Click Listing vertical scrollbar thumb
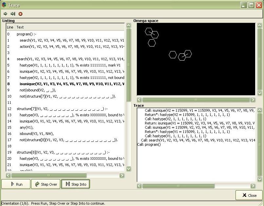The width and height of the screenshot is (264, 206). [x=129, y=65]
